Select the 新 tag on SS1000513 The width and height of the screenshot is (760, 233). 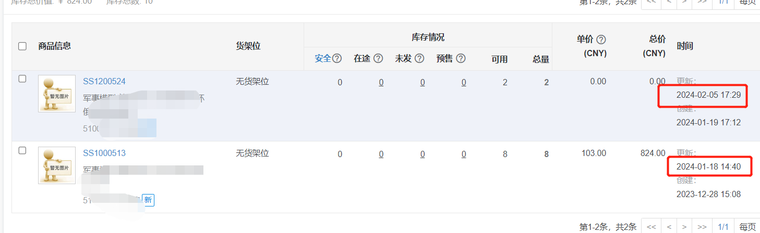pyautogui.click(x=148, y=200)
